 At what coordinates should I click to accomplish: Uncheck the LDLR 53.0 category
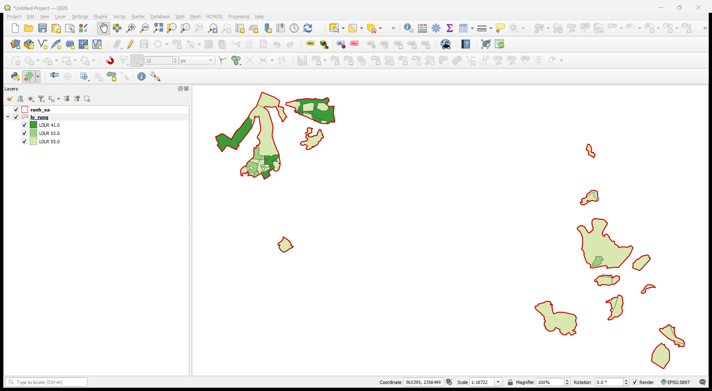pos(24,133)
